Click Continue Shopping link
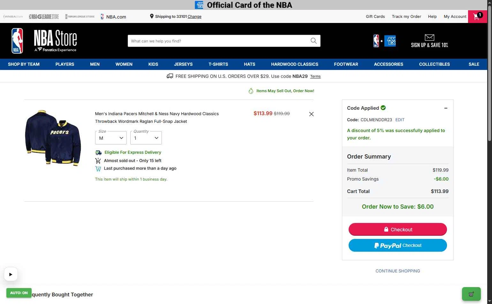The height and width of the screenshot is (304, 492). pos(398,271)
